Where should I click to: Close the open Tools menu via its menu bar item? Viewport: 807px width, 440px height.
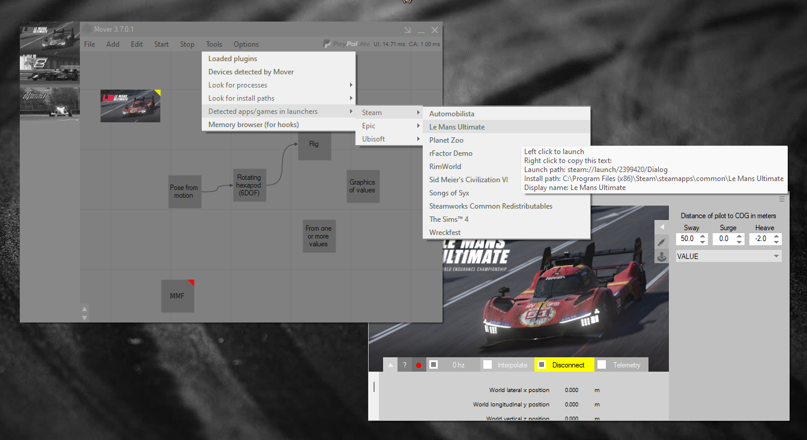tap(214, 44)
